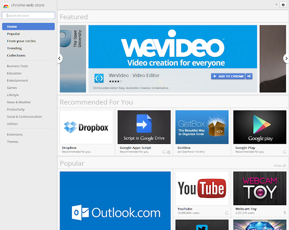Browse the News & Weather category

pos(19,102)
